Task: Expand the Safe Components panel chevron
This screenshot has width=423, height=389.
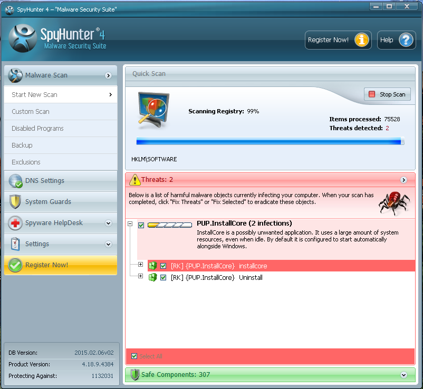Action: tap(403, 375)
